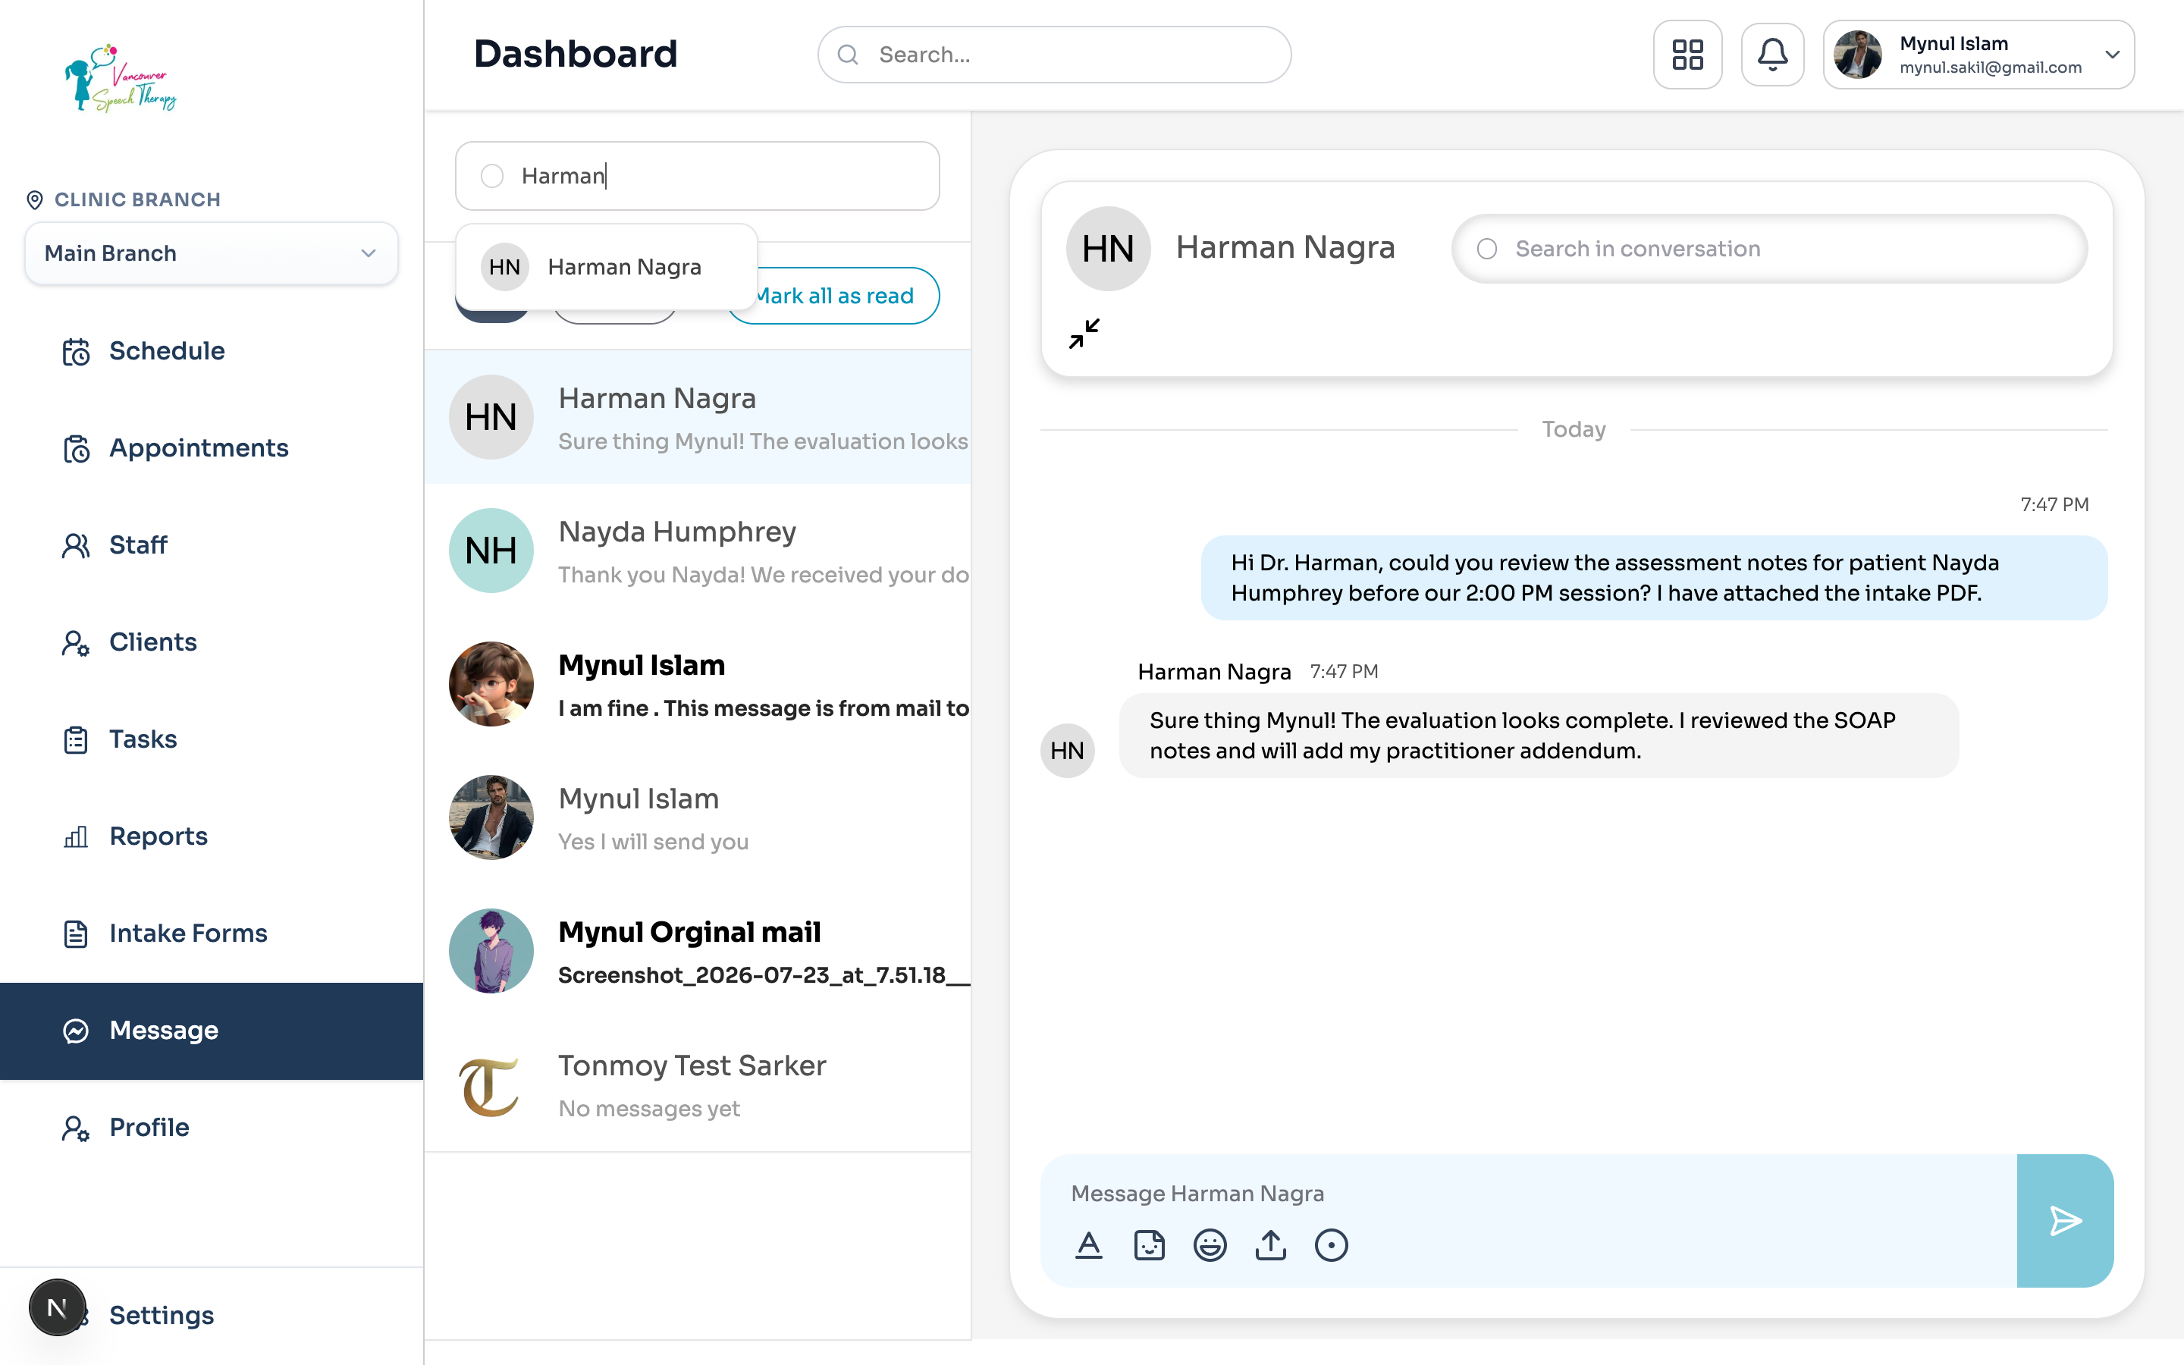This screenshot has width=2184, height=1365.
Task: Expand the Main Branch dropdown
Action: pos(211,254)
